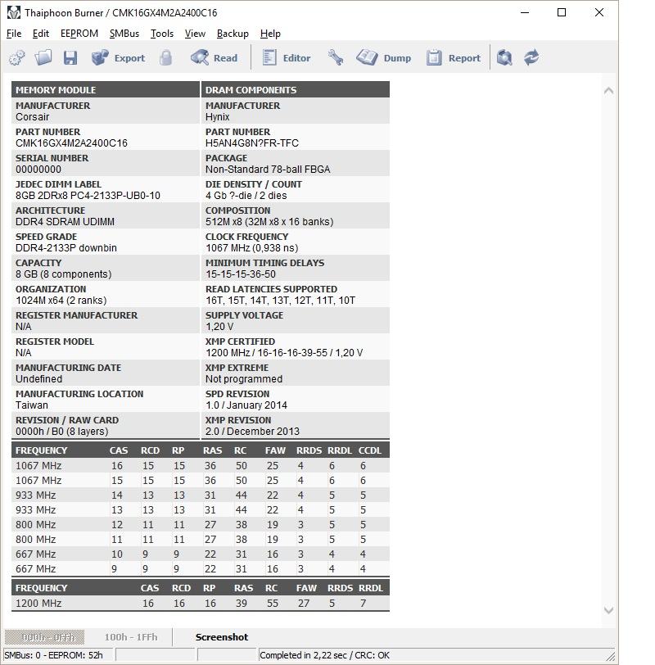Save dump with the floppy disk icon
The width and height of the screenshot is (655, 665).
coord(70,57)
